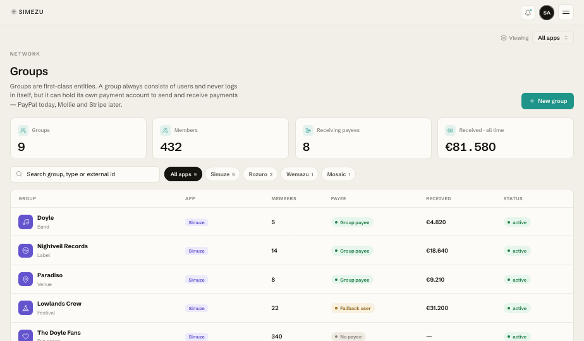Click the Members column header
The image size is (584, 341).
[284, 198]
